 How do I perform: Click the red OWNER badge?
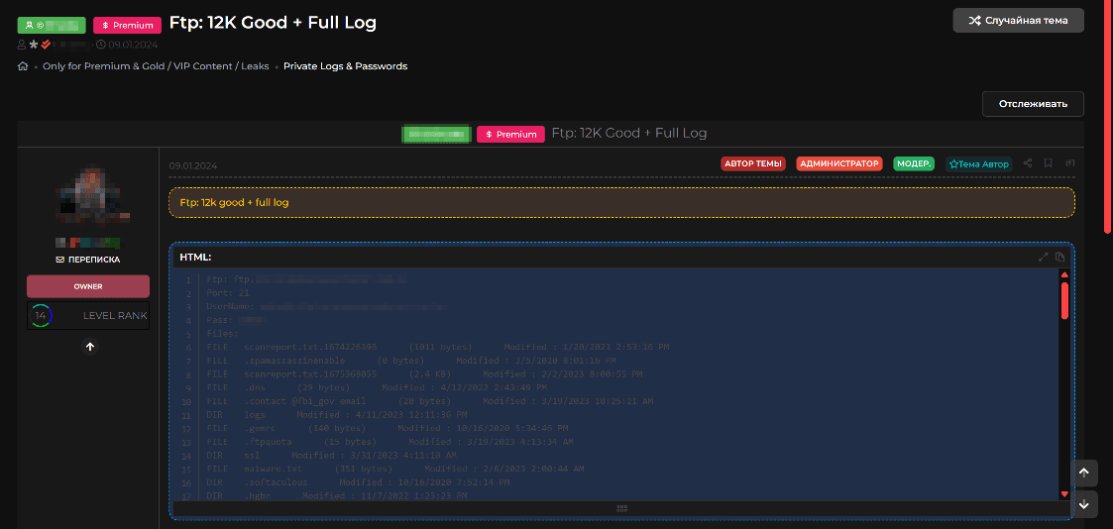click(88, 286)
